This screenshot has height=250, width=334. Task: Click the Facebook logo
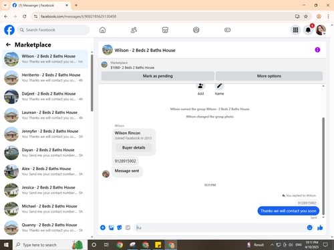9,30
